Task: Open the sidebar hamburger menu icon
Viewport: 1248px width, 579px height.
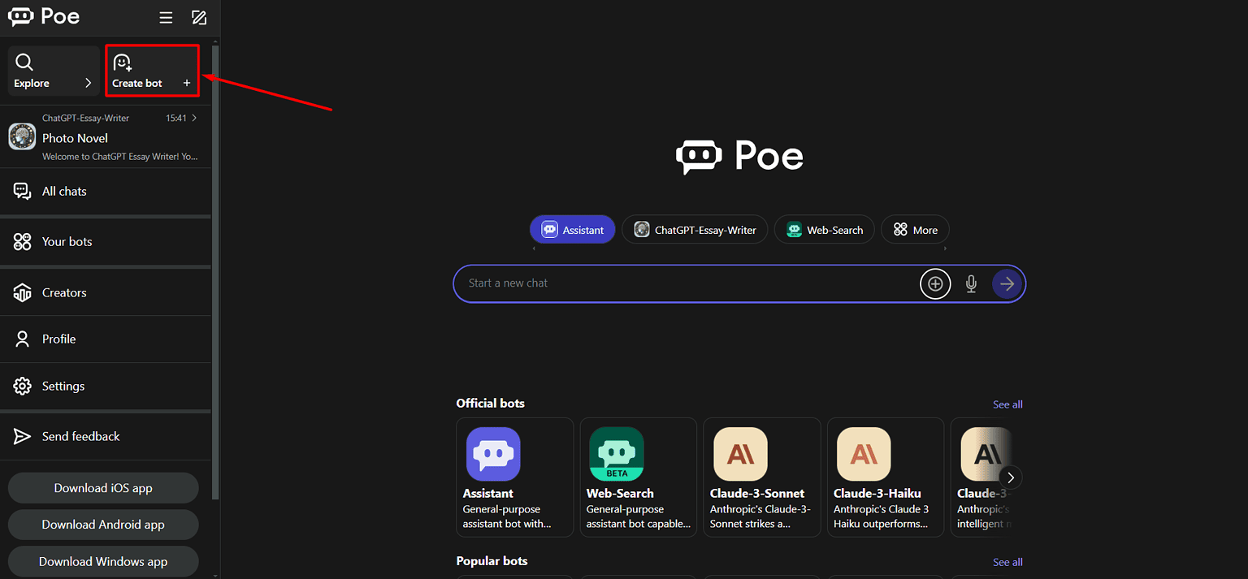Action: point(166,16)
